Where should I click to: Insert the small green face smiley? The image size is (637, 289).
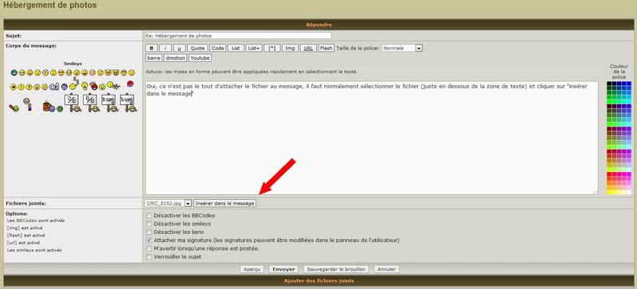[60, 109]
